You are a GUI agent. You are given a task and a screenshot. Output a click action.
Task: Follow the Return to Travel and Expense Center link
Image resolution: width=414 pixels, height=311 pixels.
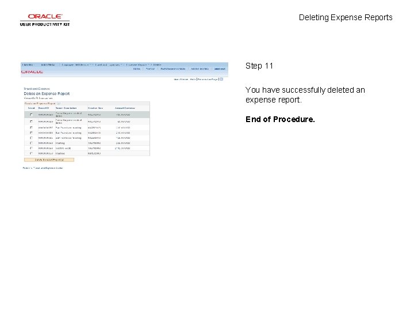coord(43,168)
